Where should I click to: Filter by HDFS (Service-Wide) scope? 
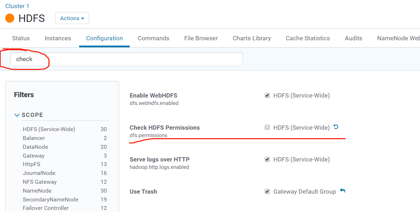49,129
